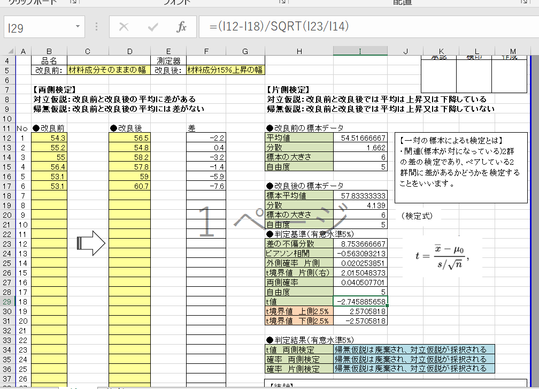Image resolution: width=539 pixels, height=389 pixels.
Task: Click the t値 label cell
Action: pos(299,302)
